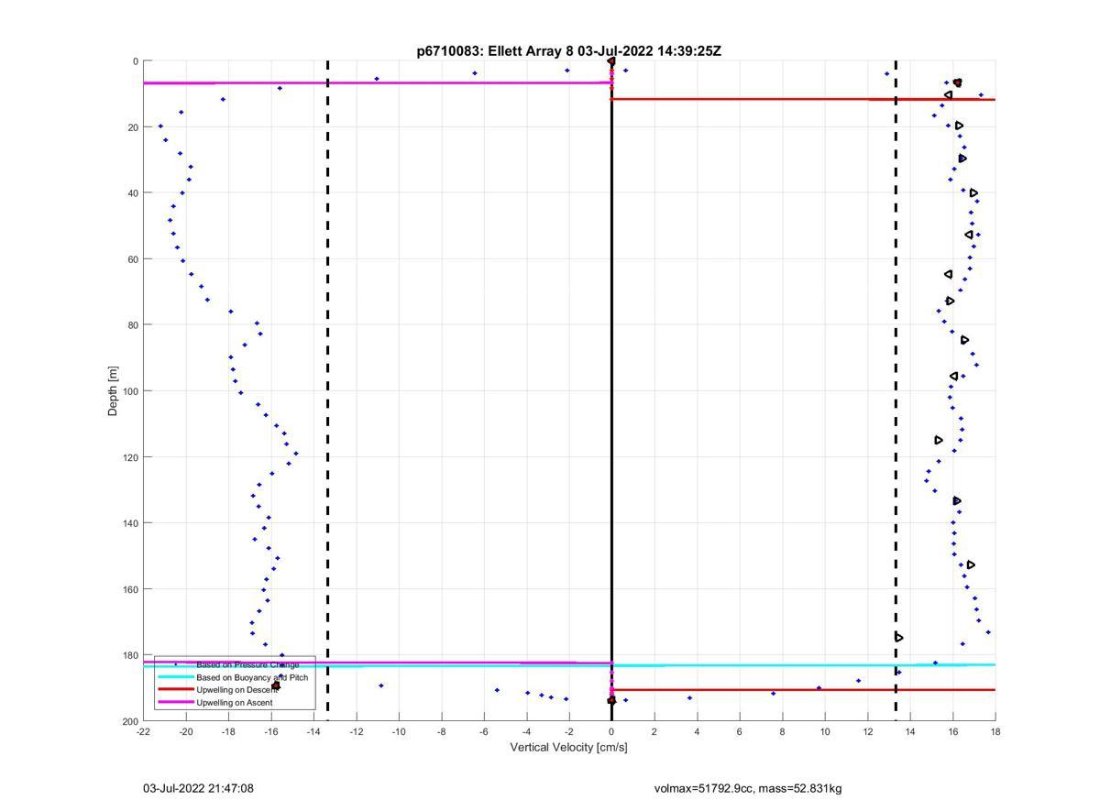This screenshot has width=1100, height=811.
Task: Click x-axis tick label '12'
Action: pyautogui.click(x=867, y=731)
